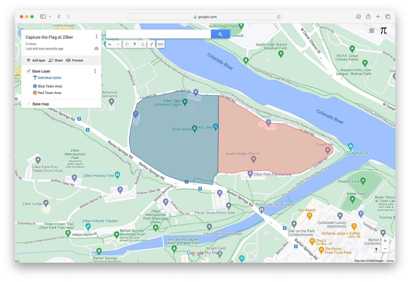Open Safari downloads icon
The width and height of the screenshot is (410, 282).
pyautogui.click(x=358, y=17)
